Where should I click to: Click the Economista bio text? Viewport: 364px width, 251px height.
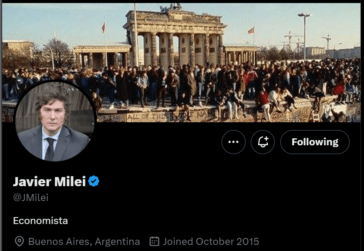[x=40, y=221]
